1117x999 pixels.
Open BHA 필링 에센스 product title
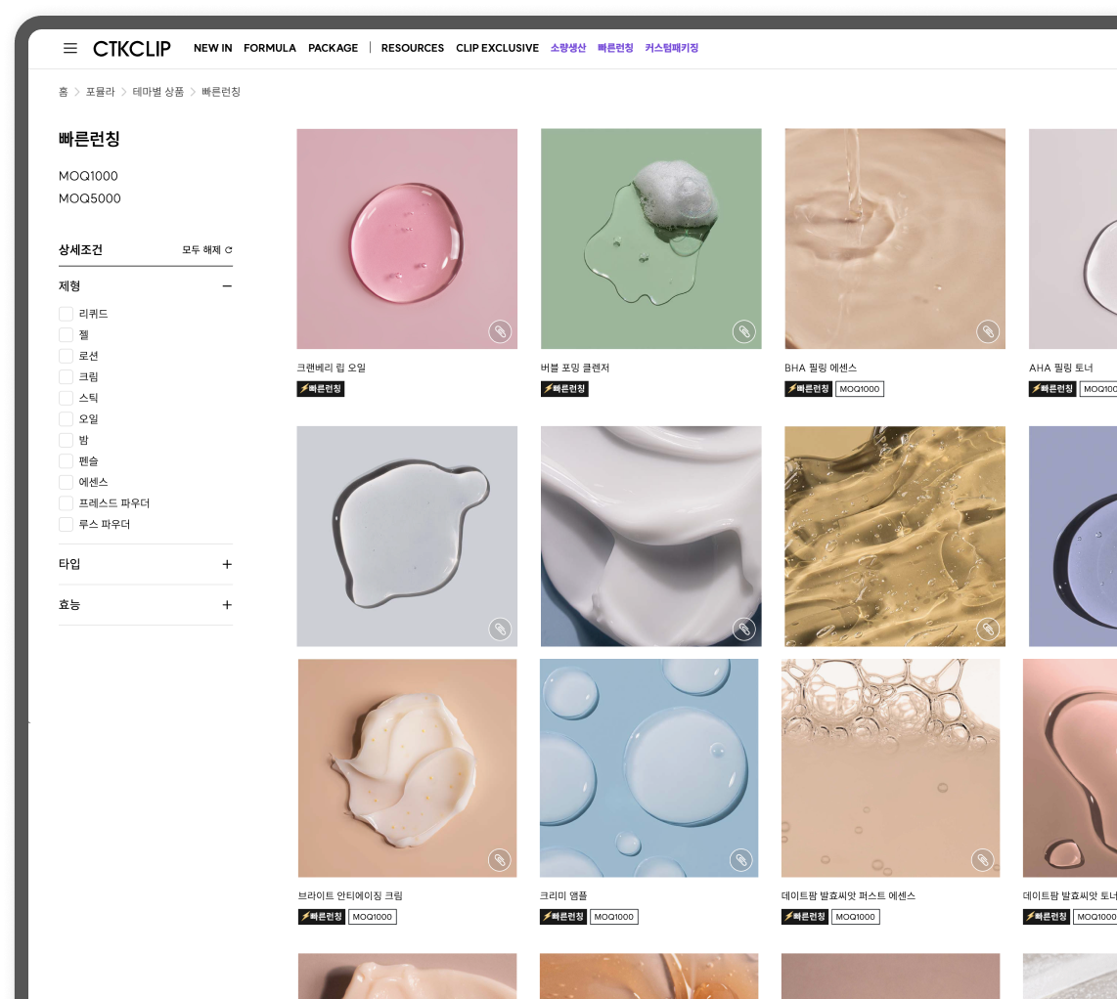pyautogui.click(x=821, y=369)
